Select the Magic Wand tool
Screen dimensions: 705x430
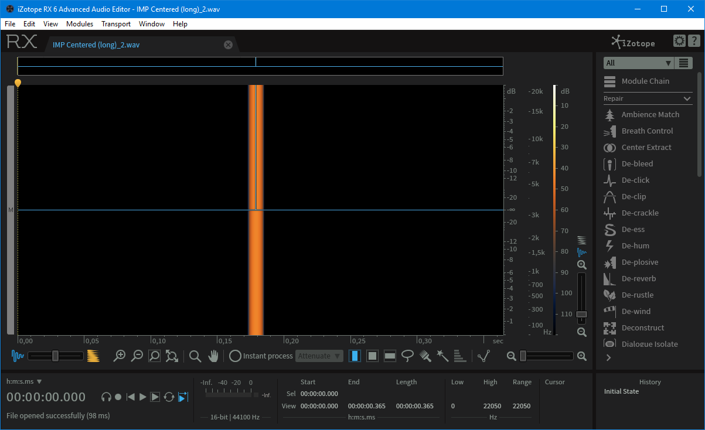(x=442, y=356)
